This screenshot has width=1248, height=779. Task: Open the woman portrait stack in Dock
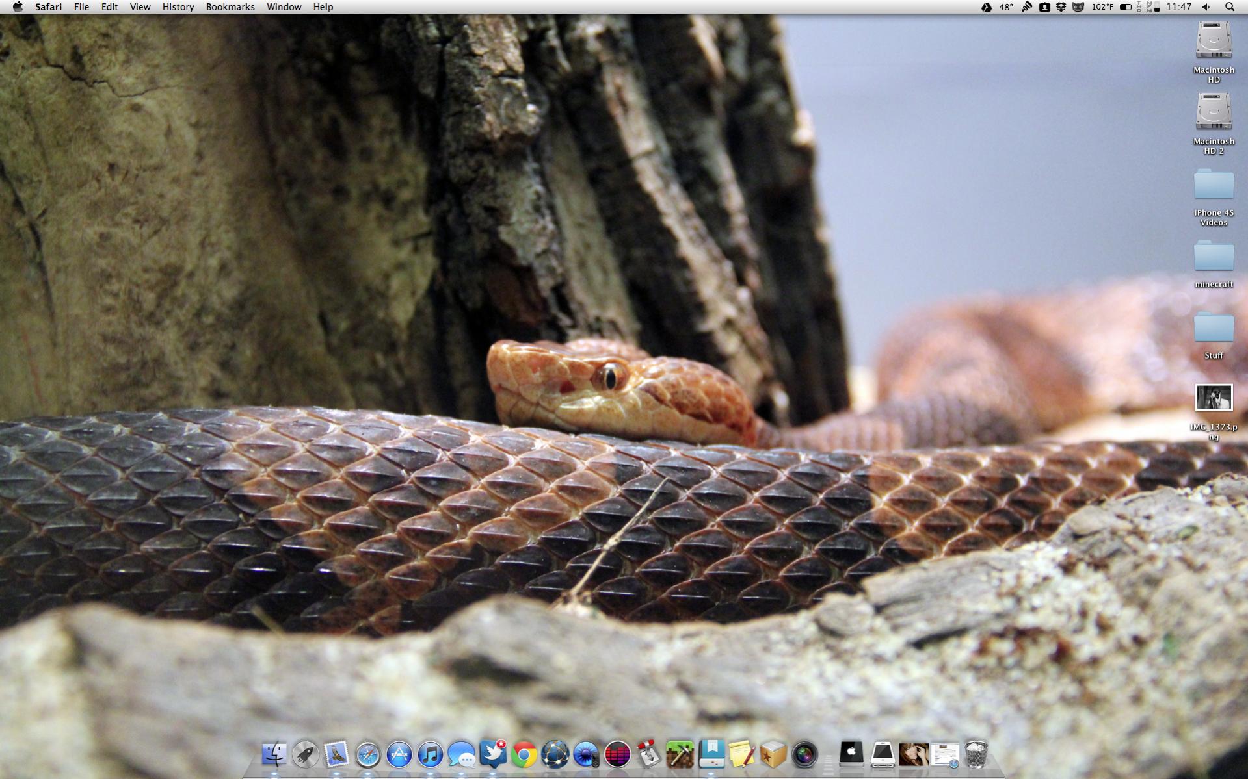[913, 754]
